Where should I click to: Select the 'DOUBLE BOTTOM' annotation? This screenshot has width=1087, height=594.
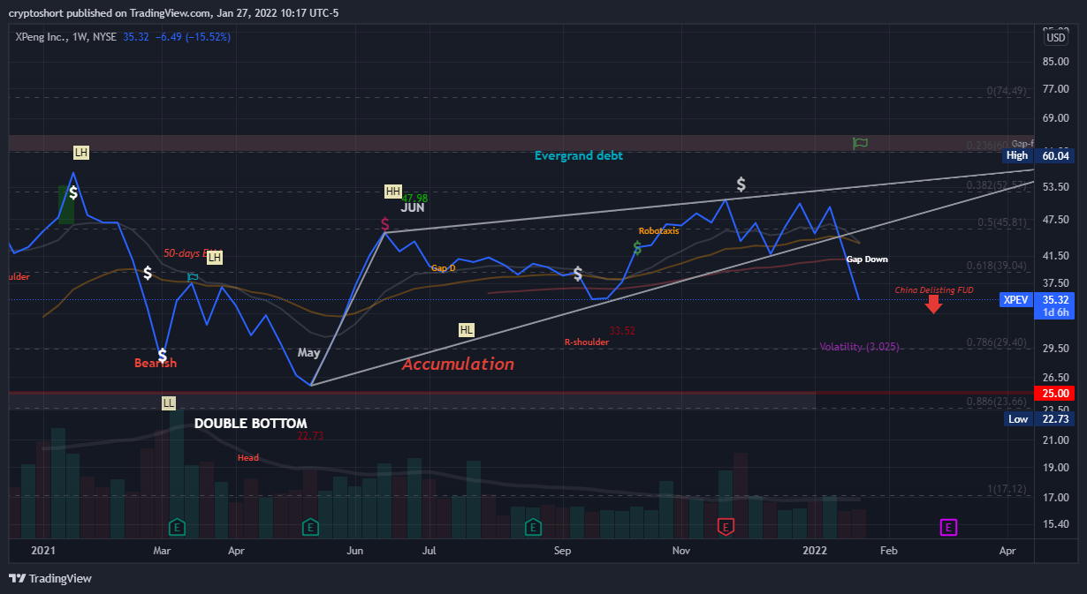251,424
